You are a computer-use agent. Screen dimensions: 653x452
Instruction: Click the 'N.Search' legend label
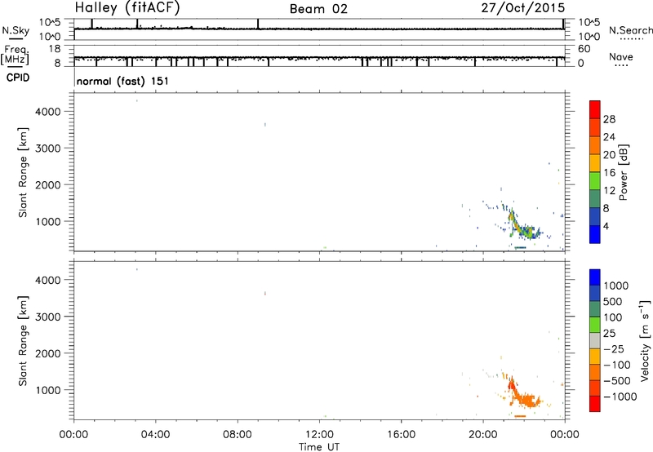click(x=631, y=30)
